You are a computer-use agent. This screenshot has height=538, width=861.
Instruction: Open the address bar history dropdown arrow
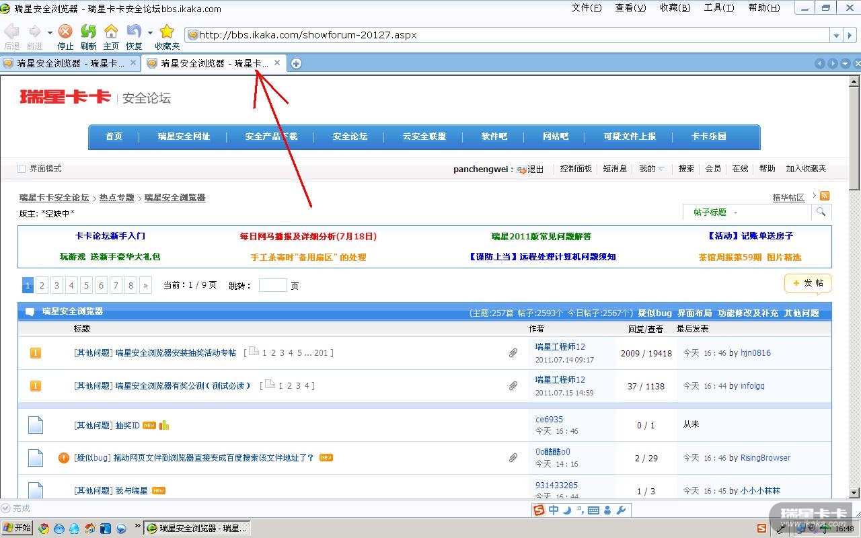[x=836, y=35]
